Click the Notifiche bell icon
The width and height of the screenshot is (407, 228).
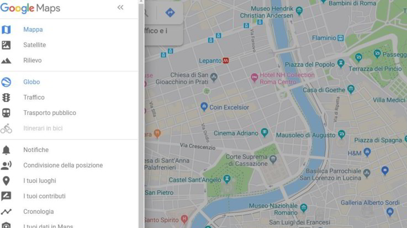6,150
